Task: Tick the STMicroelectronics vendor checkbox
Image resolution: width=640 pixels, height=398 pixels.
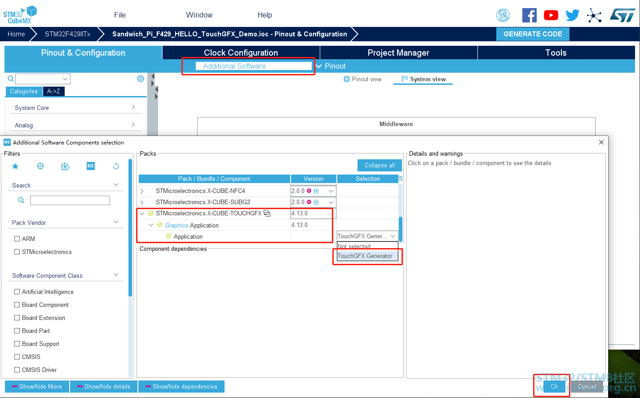Action: click(17, 252)
